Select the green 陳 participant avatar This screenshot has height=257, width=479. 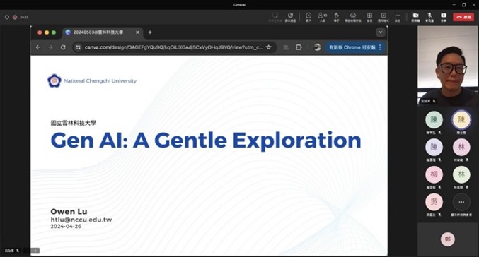[x=434, y=119]
